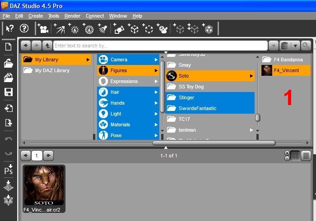Create a new spotlight
This screenshot has height=221, width=316.
(x=103, y=28)
